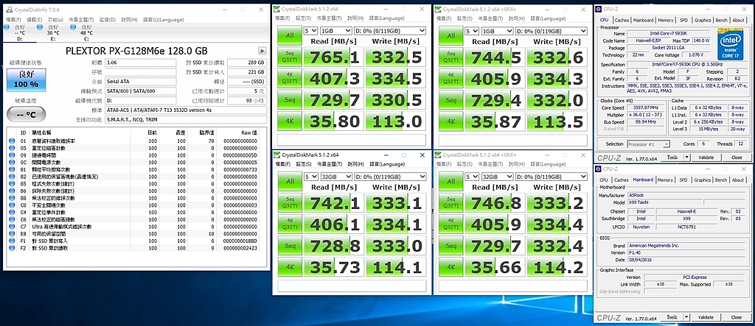Open Tools dropdown arrow in CPU-Z processor window
Screen dimensions: 755x326
pyautogui.click(x=686, y=157)
